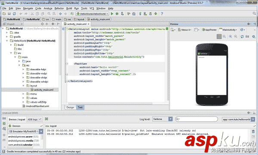
Task: Open the Navigate menu
Action: point(28,9)
